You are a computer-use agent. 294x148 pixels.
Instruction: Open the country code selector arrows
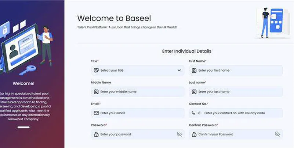click(x=199, y=113)
